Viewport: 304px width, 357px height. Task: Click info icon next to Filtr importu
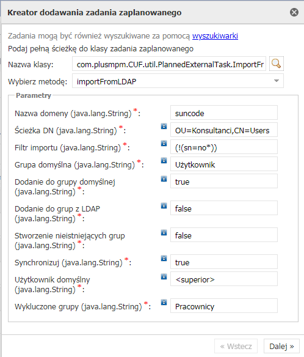164,143
